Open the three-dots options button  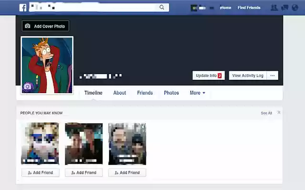[x=273, y=76]
